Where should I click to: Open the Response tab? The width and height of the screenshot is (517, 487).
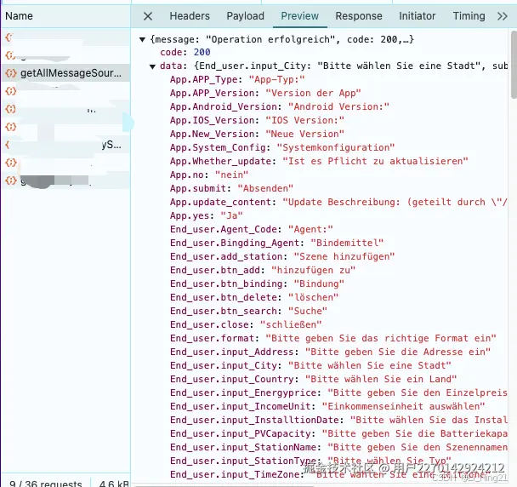click(359, 16)
